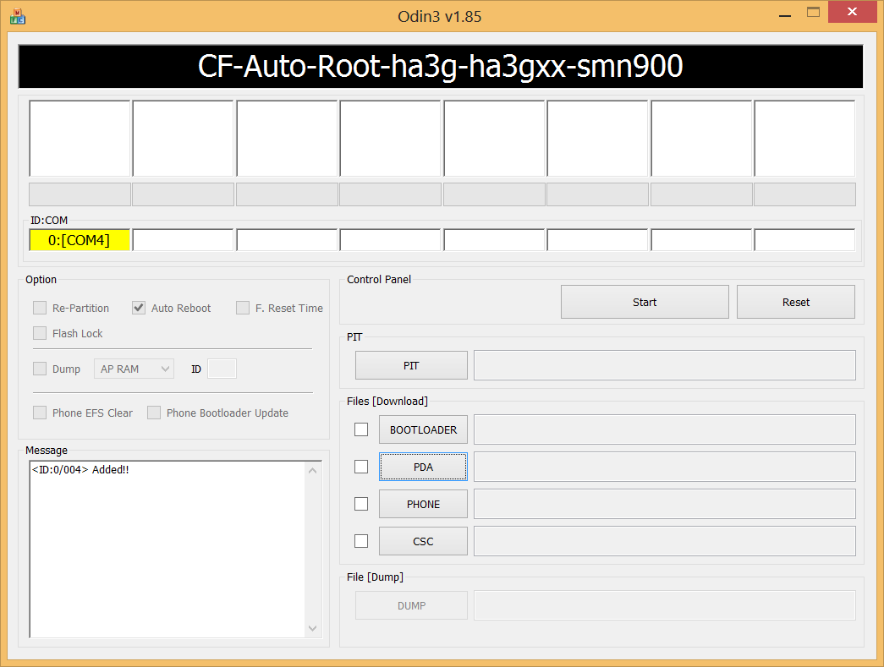The height and width of the screenshot is (667, 884).
Task: Enable Phone EFS Clear
Action: click(x=39, y=413)
